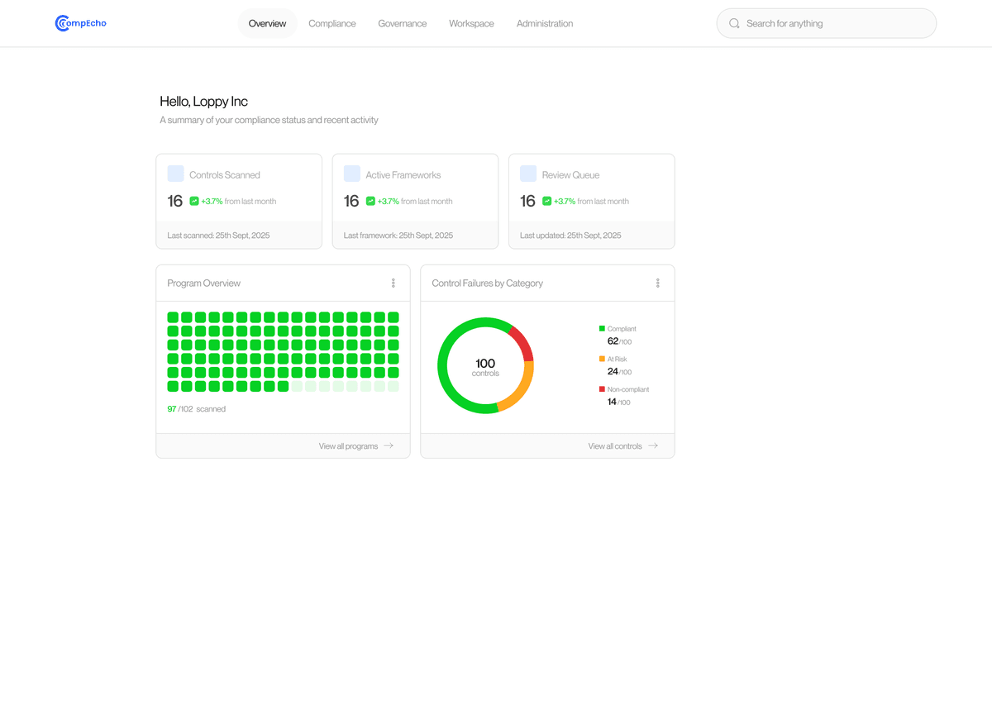Click the arrow icon beside View all programs
Image resolution: width=992 pixels, height=705 pixels.
tap(389, 445)
